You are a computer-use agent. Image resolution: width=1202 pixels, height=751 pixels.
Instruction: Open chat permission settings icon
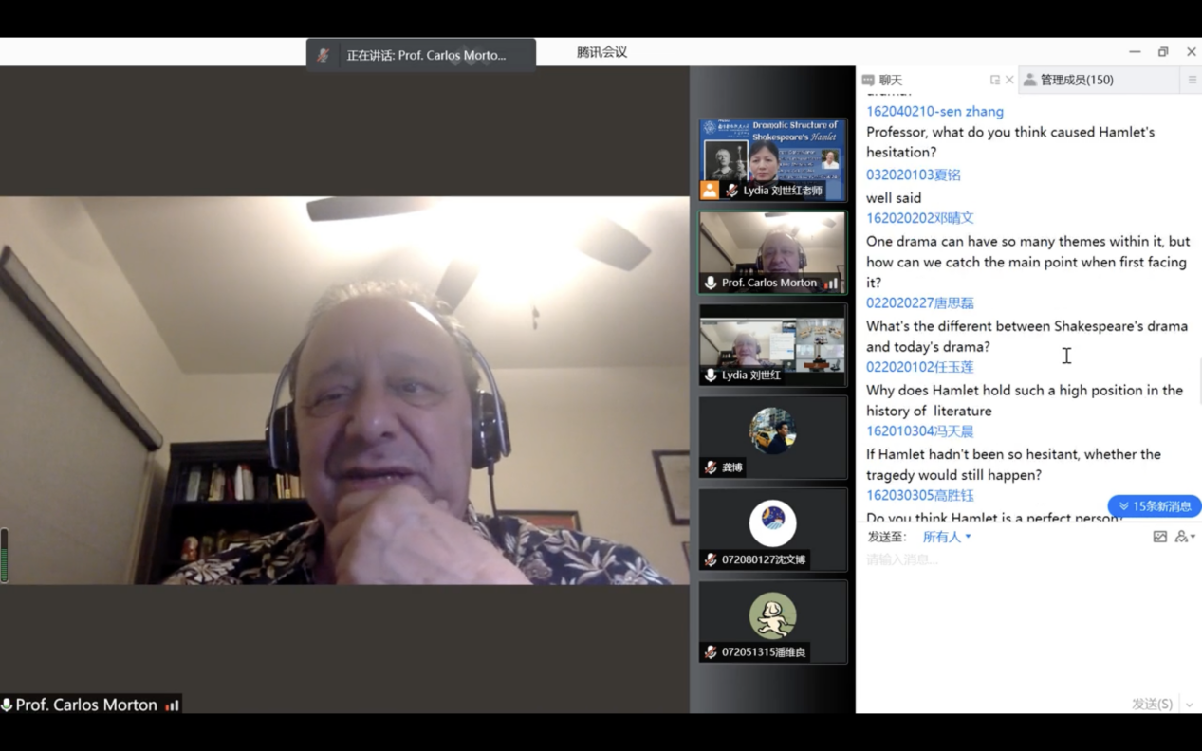pyautogui.click(x=1183, y=537)
